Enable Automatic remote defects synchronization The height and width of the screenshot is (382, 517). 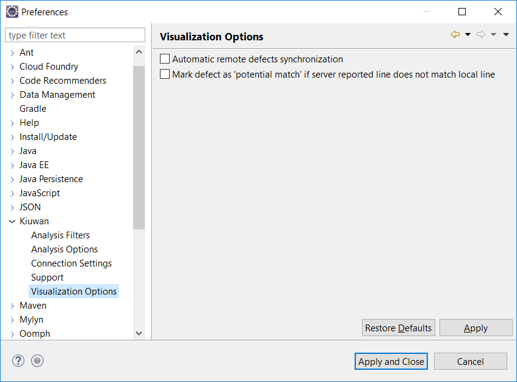coord(164,59)
